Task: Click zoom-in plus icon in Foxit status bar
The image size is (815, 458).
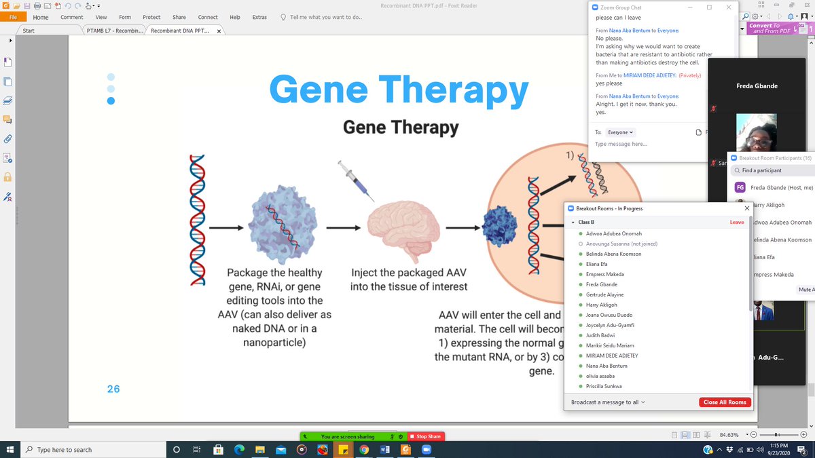Action: tap(803, 434)
